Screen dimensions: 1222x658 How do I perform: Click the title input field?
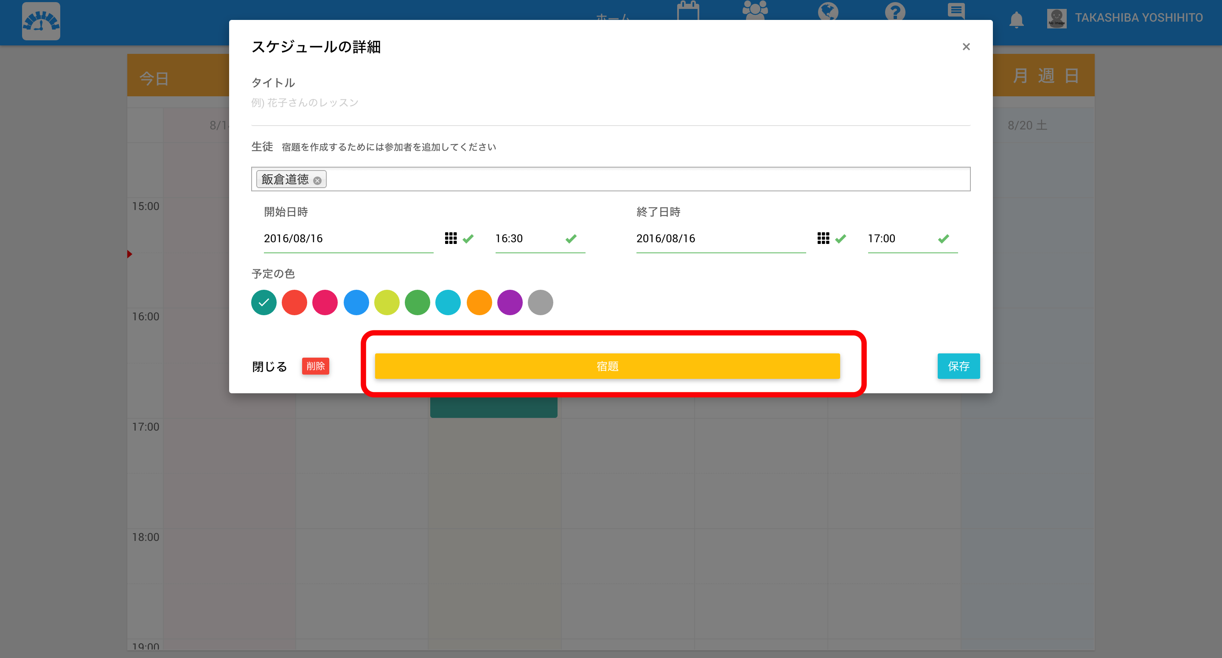pyautogui.click(x=610, y=103)
